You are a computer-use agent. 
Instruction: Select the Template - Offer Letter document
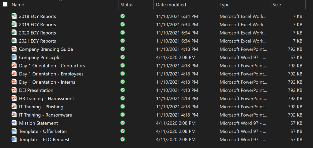coord(43,132)
